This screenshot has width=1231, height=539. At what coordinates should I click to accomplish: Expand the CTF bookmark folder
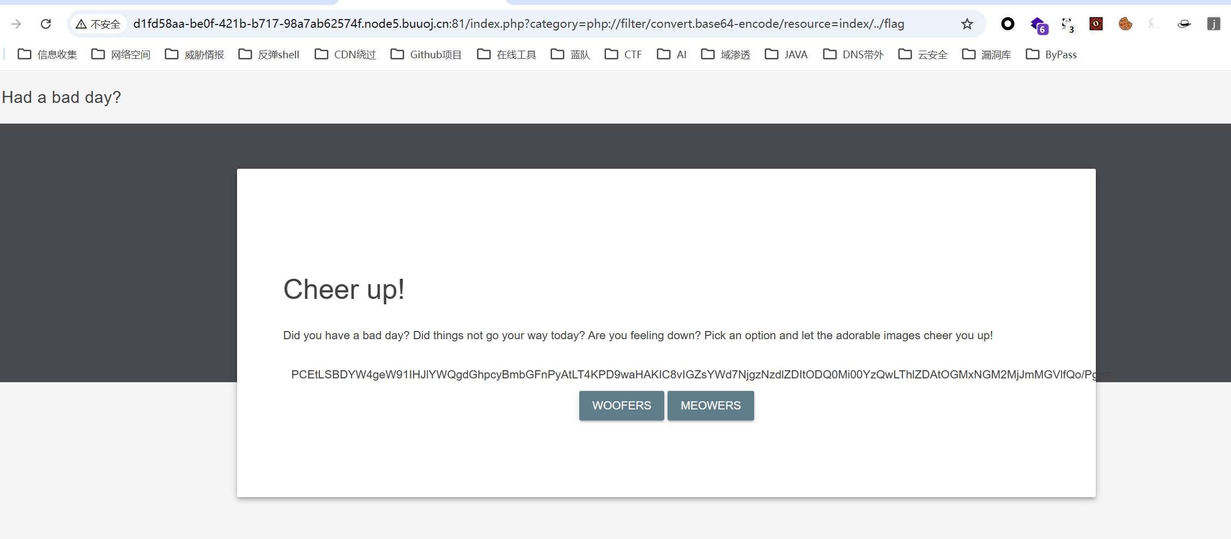tap(623, 54)
